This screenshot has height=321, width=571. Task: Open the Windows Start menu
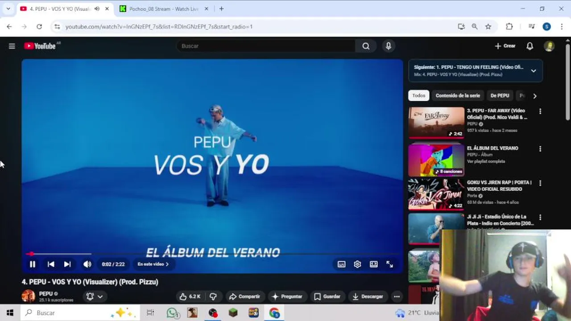[x=10, y=313]
